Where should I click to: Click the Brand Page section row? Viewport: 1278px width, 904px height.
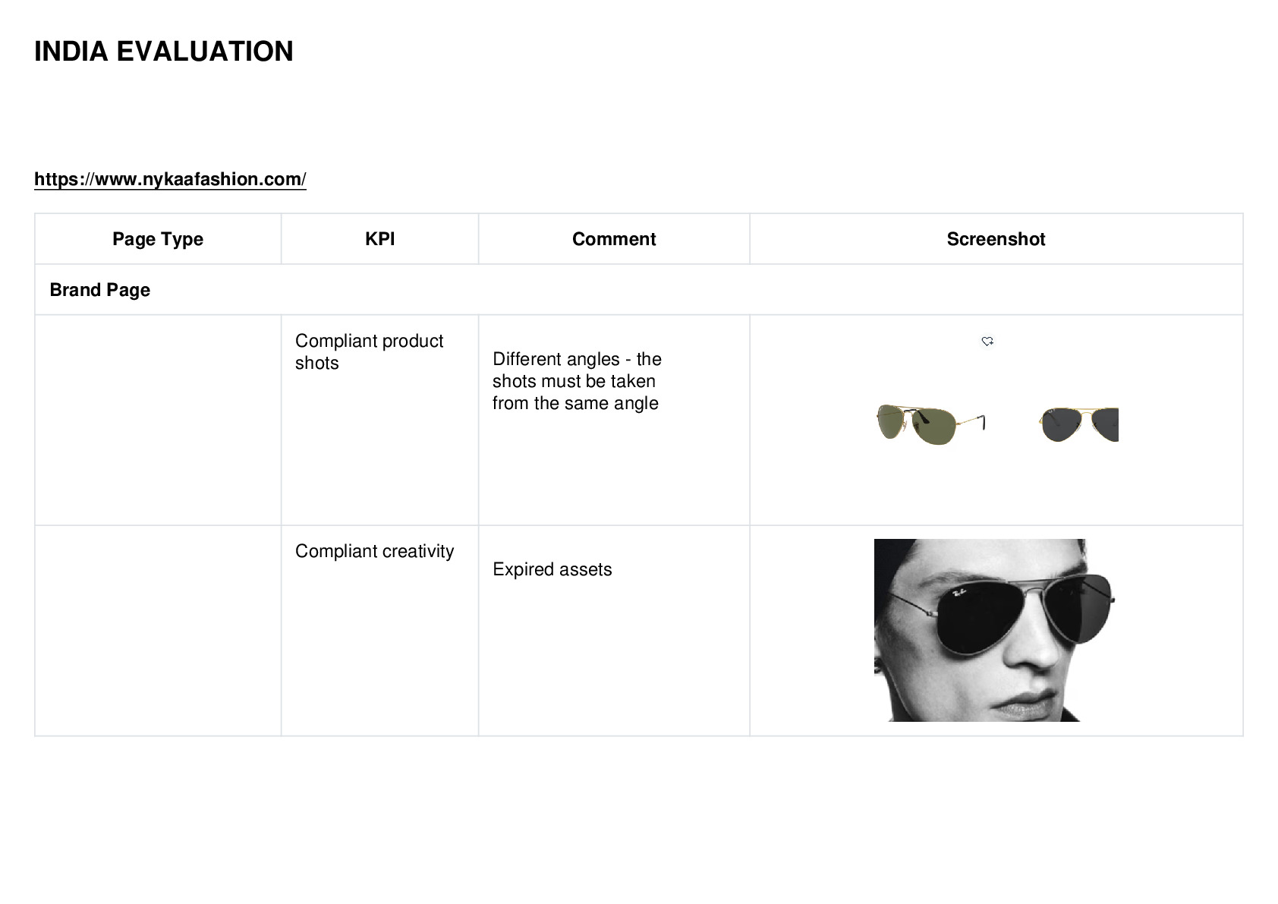pyautogui.click(x=638, y=290)
